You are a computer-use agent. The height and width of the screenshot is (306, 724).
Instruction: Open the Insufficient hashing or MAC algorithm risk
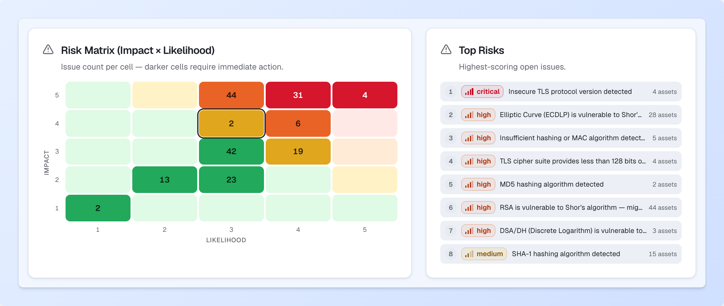561,138
